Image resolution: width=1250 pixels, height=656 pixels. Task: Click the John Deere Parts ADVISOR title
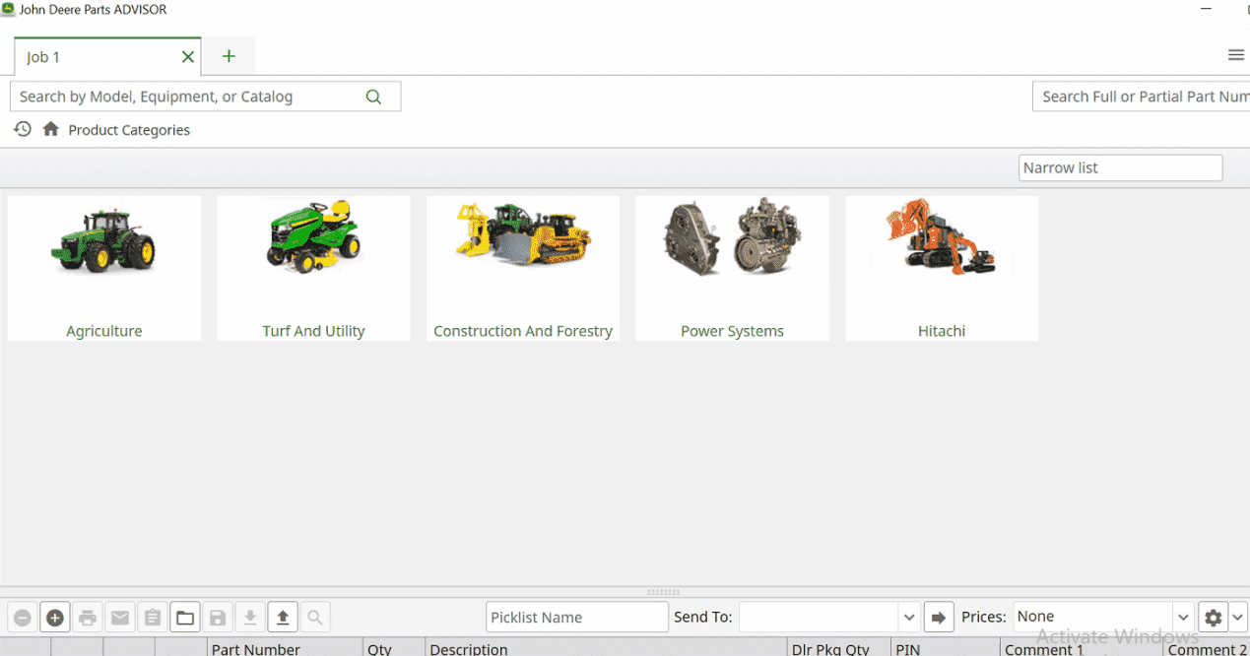94,10
